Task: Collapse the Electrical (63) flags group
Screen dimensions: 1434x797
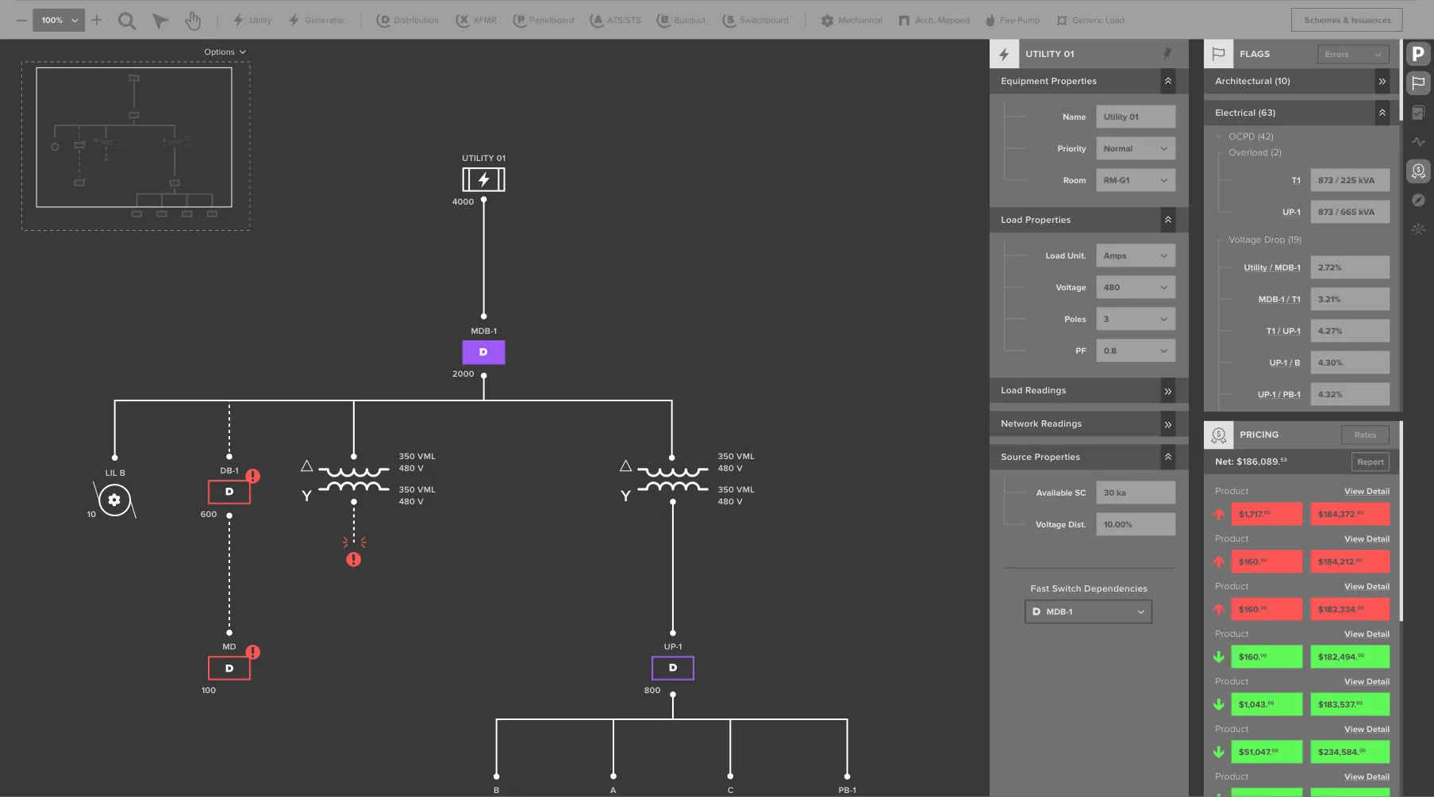Action: pyautogui.click(x=1382, y=113)
